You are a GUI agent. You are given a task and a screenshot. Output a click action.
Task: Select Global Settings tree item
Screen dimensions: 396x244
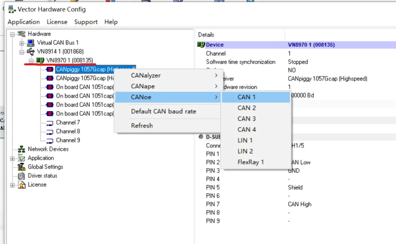coord(45,167)
